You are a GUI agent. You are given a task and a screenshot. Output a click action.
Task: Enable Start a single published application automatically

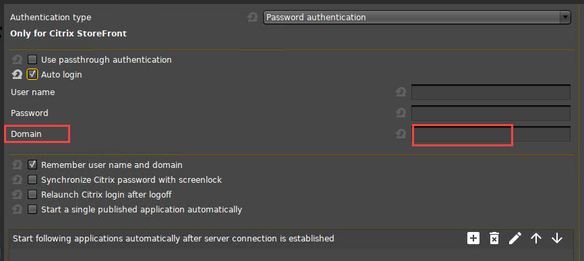(32, 209)
